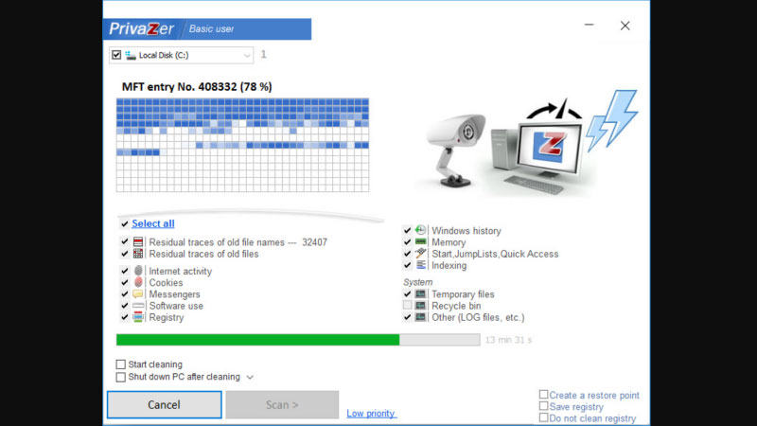Click the Memory chip icon
Viewport: 757px width, 426px height.
click(x=421, y=242)
